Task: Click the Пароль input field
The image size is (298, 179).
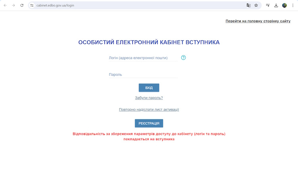Action: pos(143,74)
